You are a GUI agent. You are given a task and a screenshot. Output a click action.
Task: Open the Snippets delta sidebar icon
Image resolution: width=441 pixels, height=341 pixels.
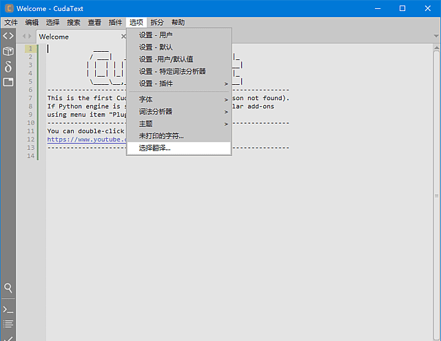pos(8,67)
